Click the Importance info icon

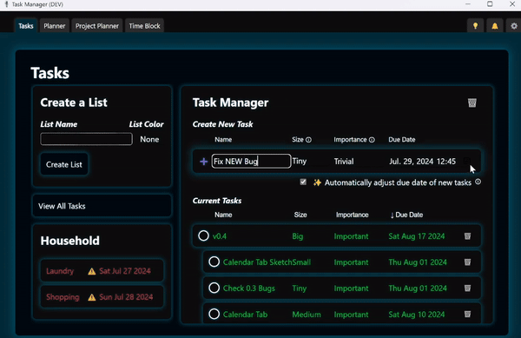pos(372,140)
